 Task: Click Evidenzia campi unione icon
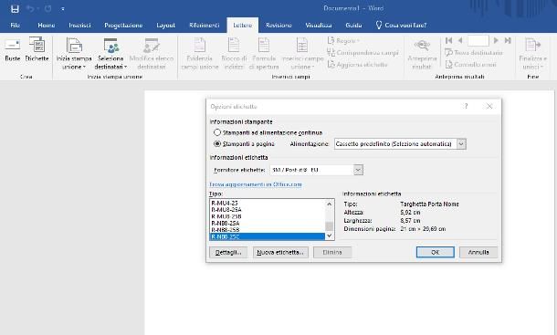pyautogui.click(x=200, y=54)
